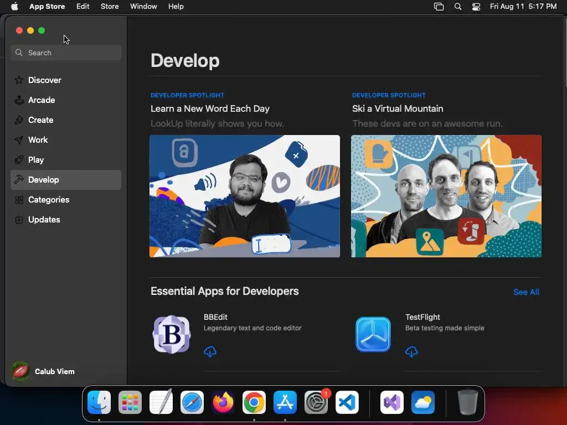Launch Visual Studio Code from the Dock
Image resolution: width=567 pixels, height=425 pixels.
(x=347, y=402)
